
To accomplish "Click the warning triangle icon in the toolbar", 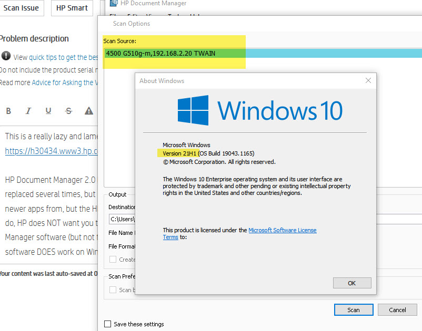I will click(88, 111).
